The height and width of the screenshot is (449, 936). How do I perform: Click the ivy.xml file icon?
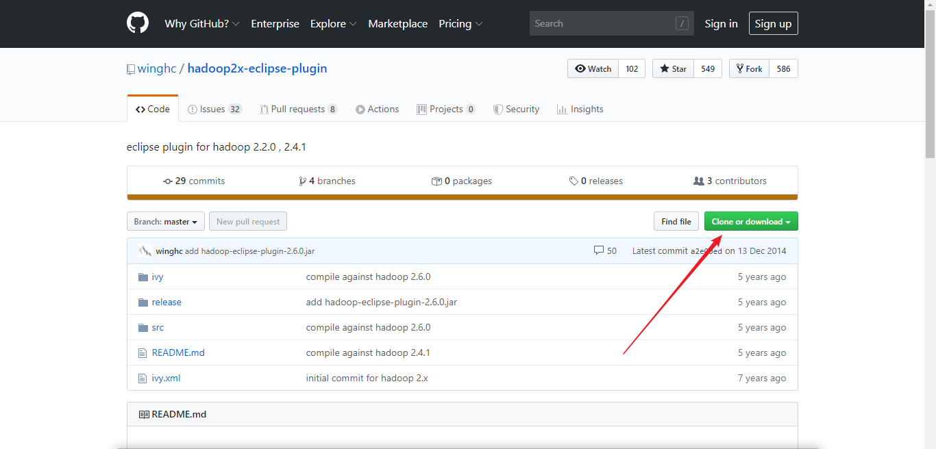click(x=143, y=379)
